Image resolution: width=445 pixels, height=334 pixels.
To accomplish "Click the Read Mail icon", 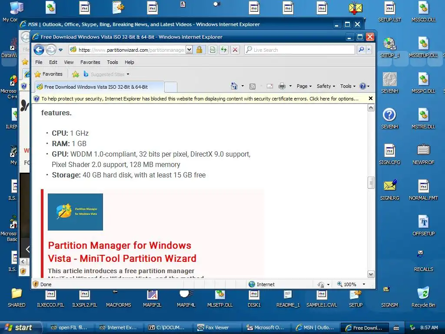I will point(270,86).
